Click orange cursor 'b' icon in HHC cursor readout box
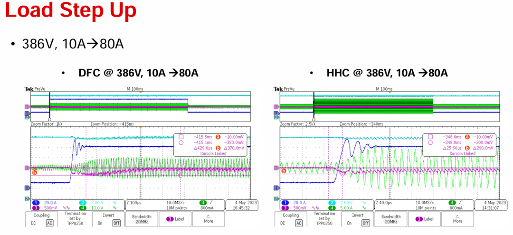 click(467, 148)
